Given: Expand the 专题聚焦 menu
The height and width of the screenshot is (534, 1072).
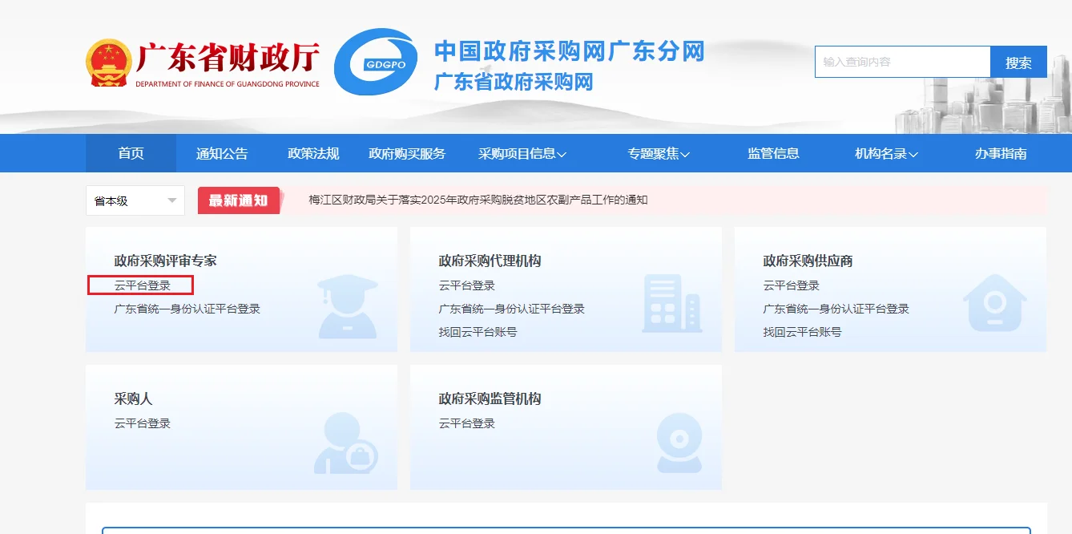Looking at the screenshot, I should (658, 153).
